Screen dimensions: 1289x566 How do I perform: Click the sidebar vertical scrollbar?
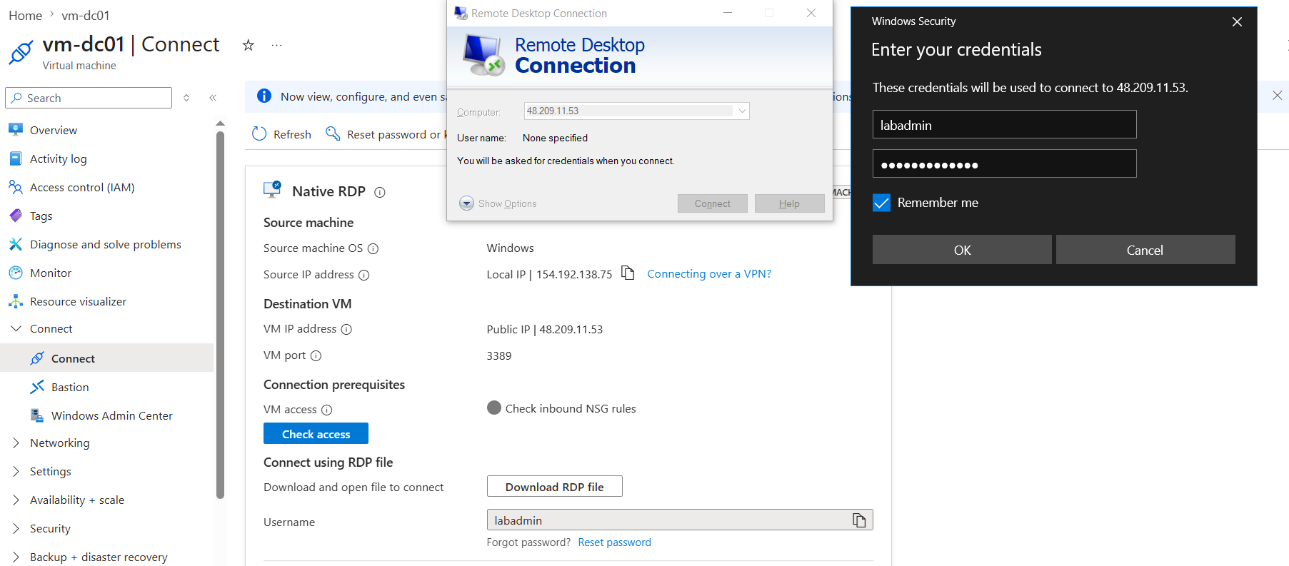coord(220,314)
